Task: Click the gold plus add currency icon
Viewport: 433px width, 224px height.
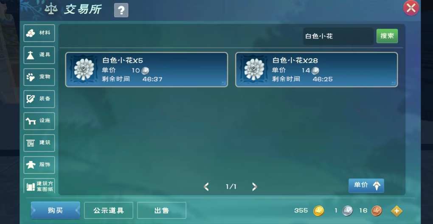Action: (396, 211)
